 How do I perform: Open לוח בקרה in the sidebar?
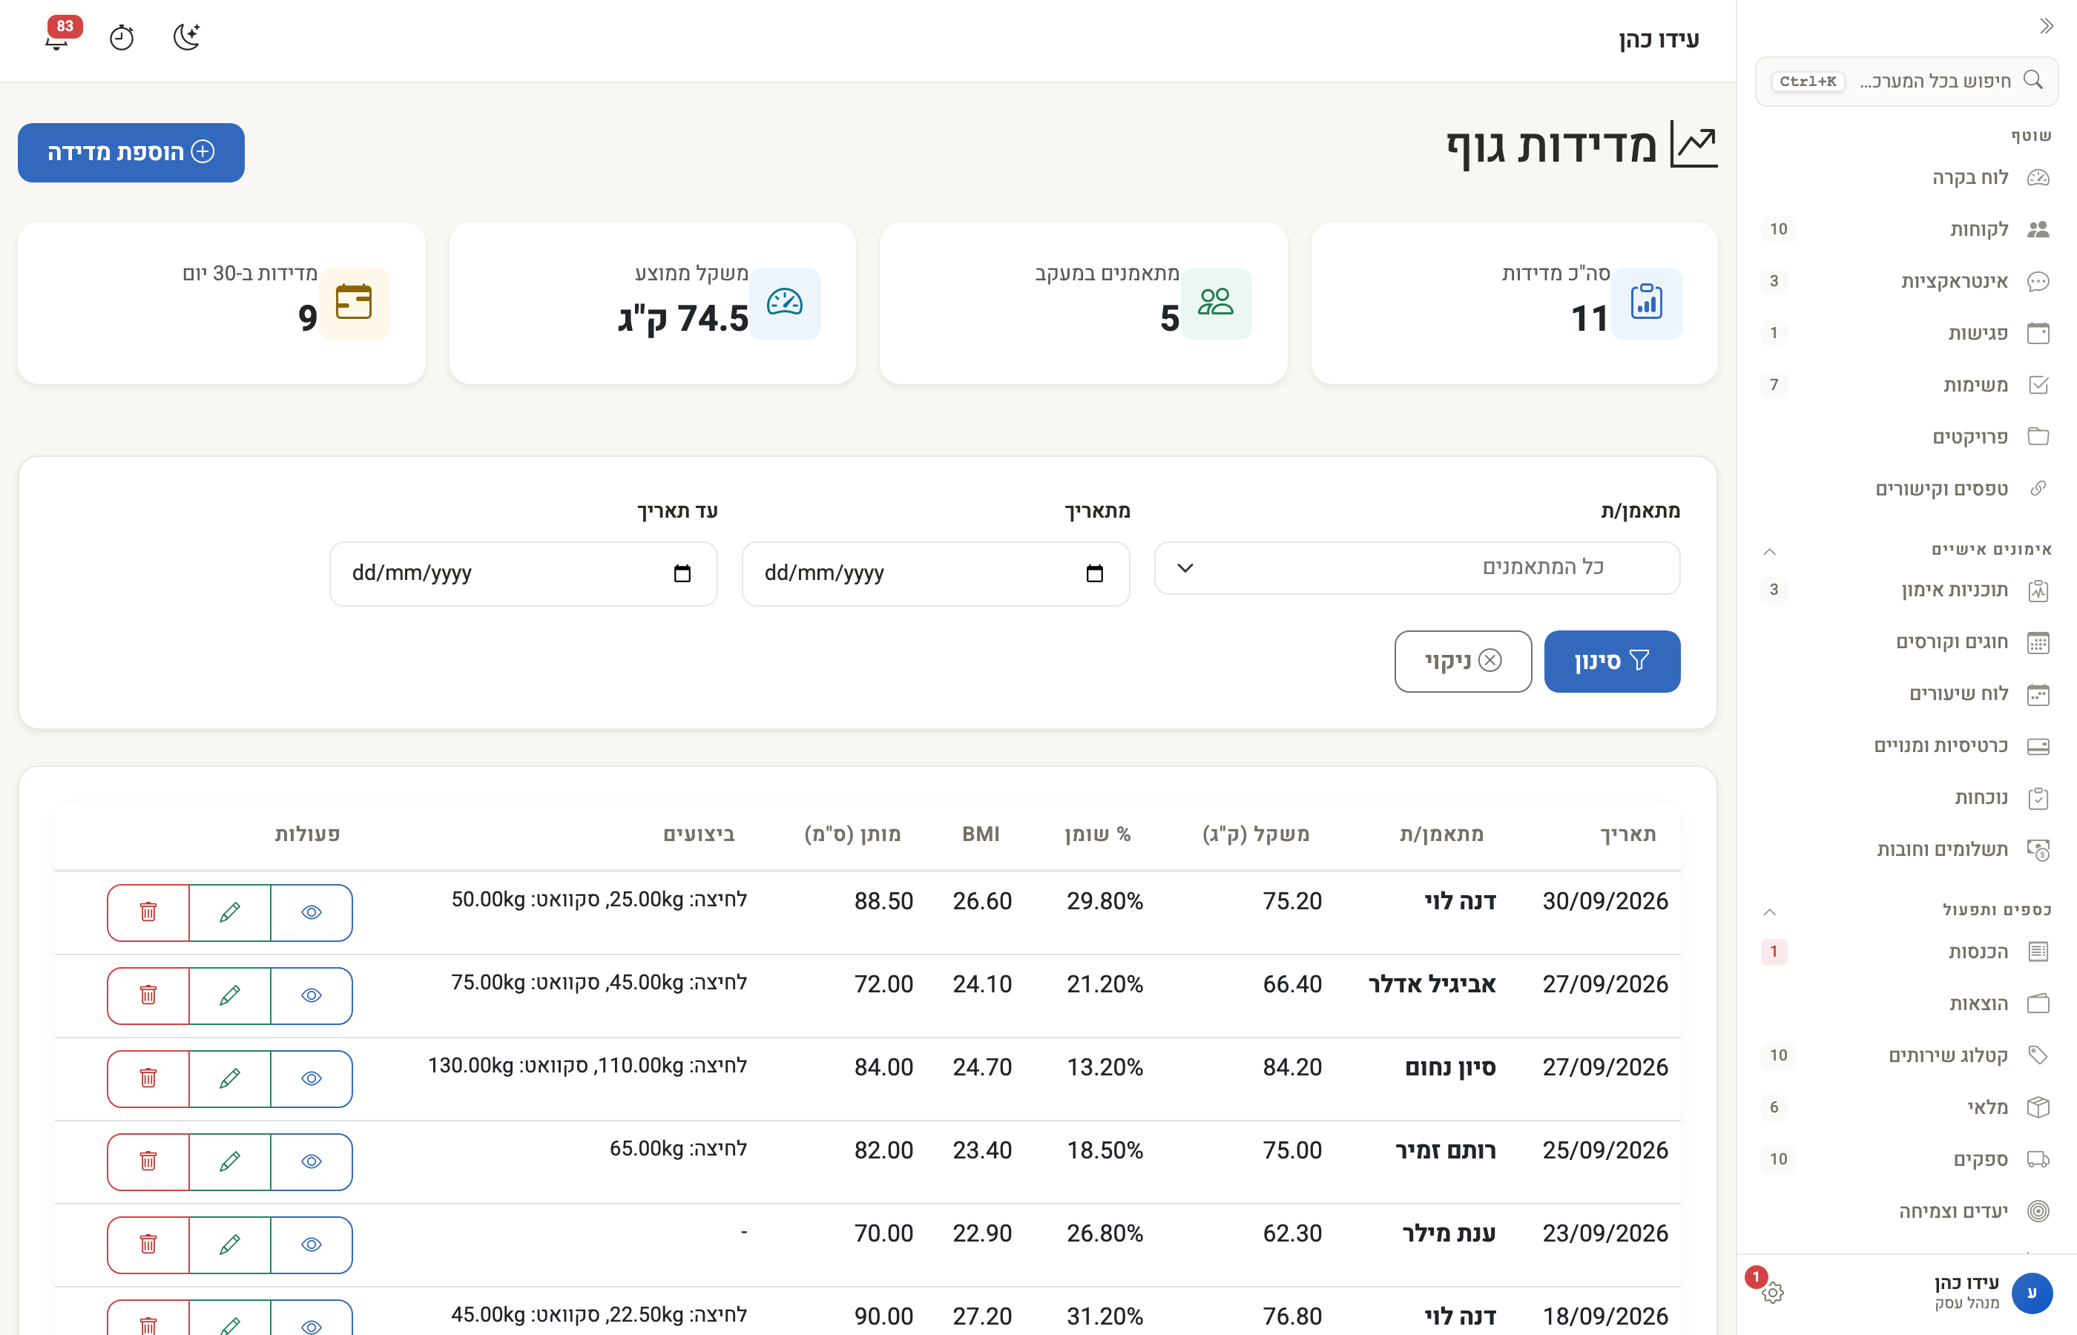pyautogui.click(x=1906, y=178)
